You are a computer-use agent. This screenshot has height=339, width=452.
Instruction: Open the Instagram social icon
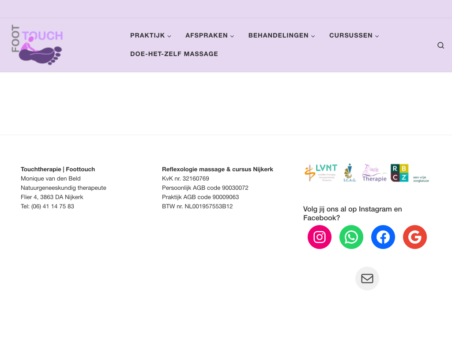(320, 237)
